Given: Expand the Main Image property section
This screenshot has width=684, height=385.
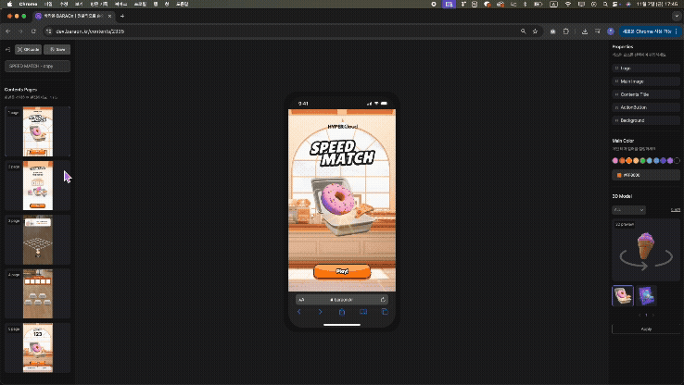Looking at the screenshot, I should pyautogui.click(x=646, y=81).
